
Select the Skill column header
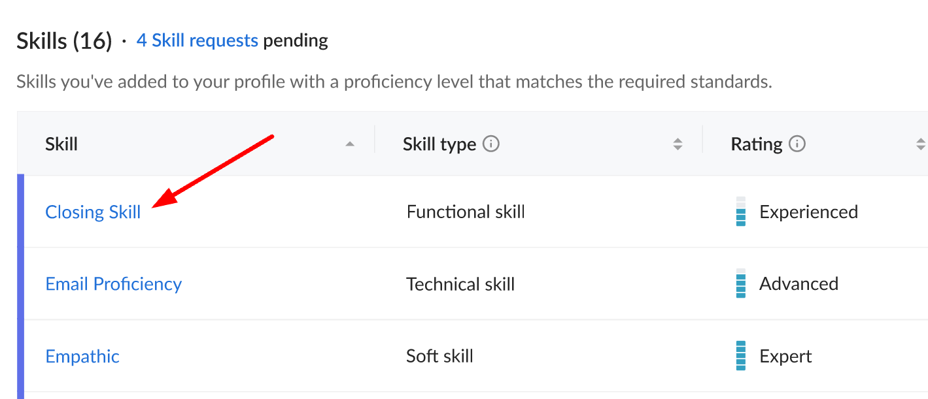pos(61,144)
